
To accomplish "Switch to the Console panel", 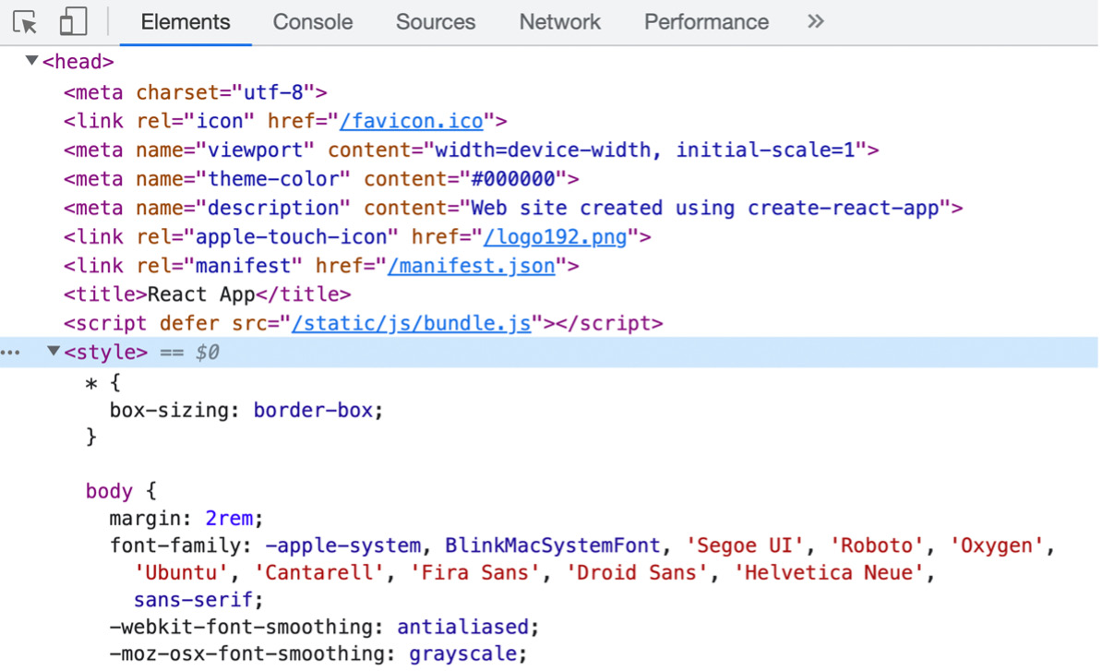I will [x=312, y=21].
